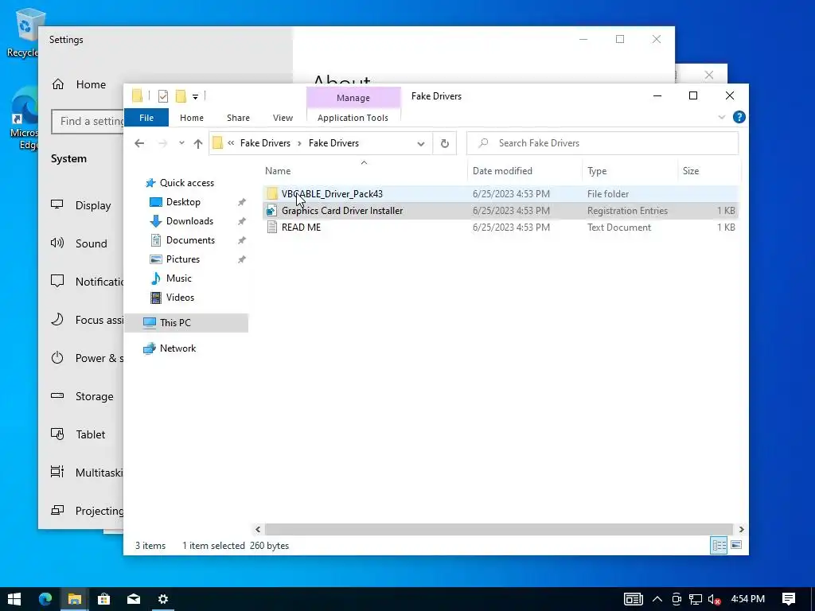This screenshot has height=611, width=815.
Task: Open the File tab in Explorer
Action: click(146, 118)
